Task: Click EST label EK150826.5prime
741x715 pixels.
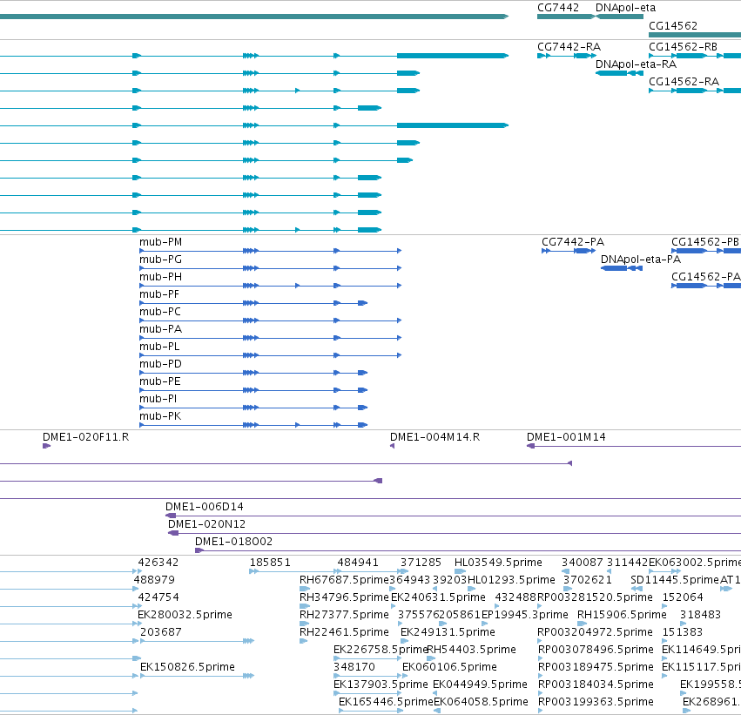Action: 187,668
